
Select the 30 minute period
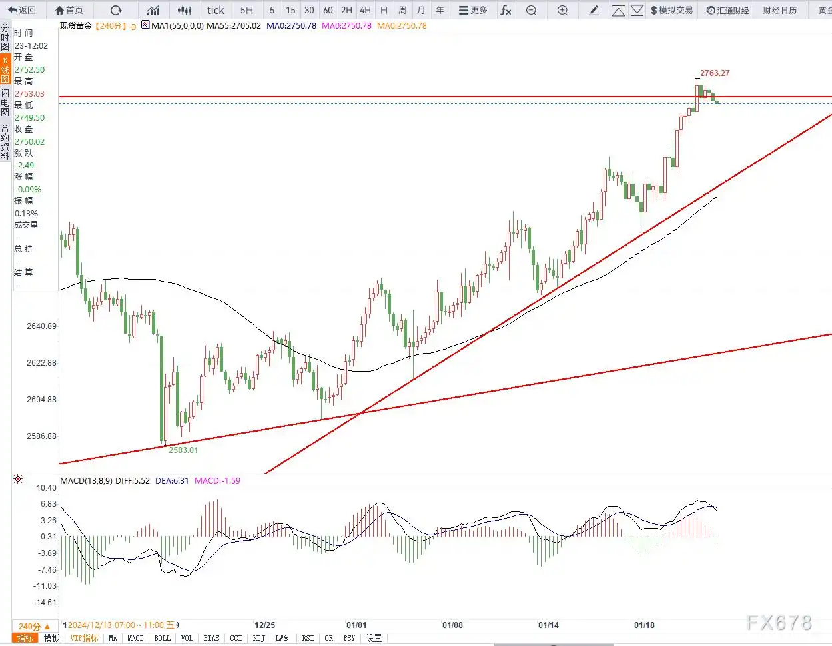point(309,10)
